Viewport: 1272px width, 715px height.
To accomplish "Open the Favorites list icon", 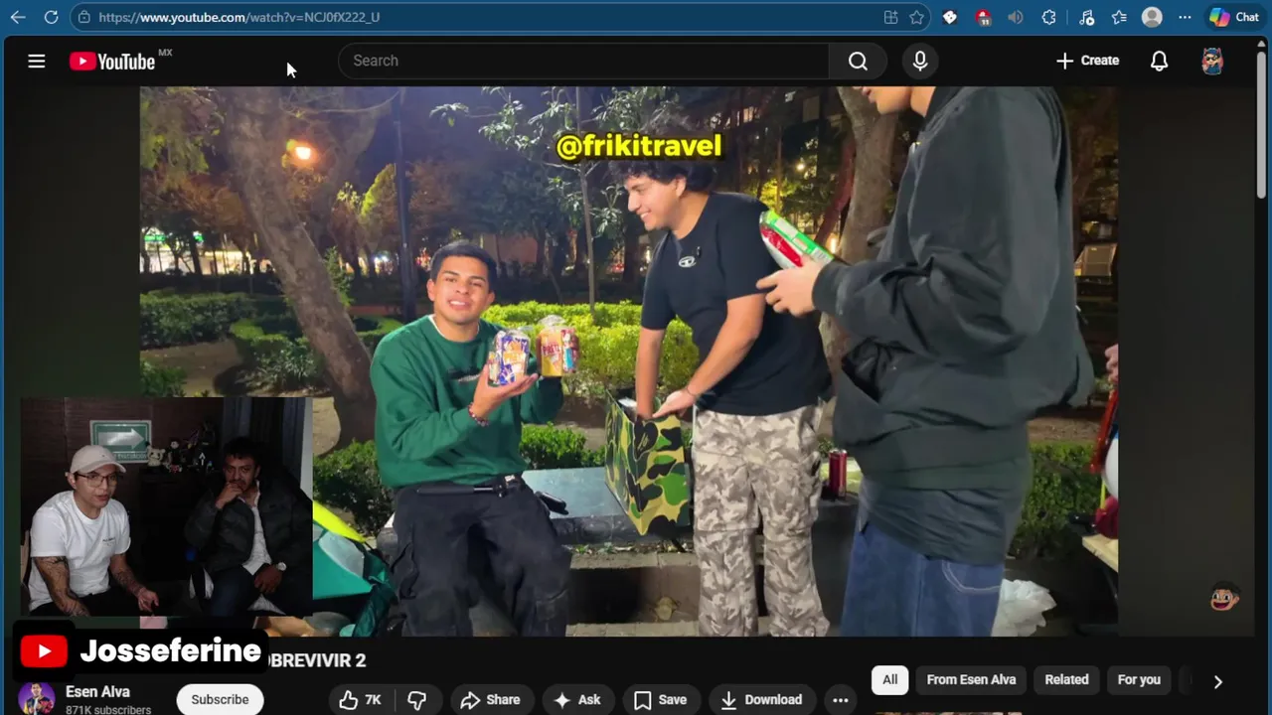I will 1119,17.
